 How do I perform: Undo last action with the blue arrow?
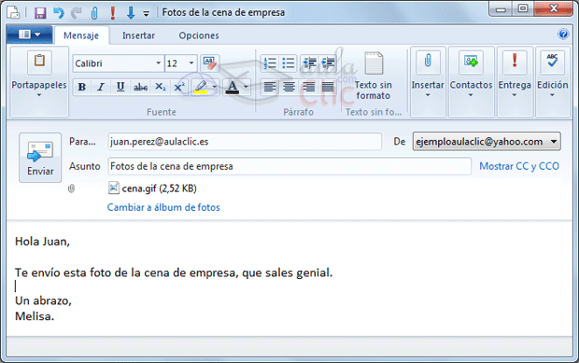click(58, 13)
